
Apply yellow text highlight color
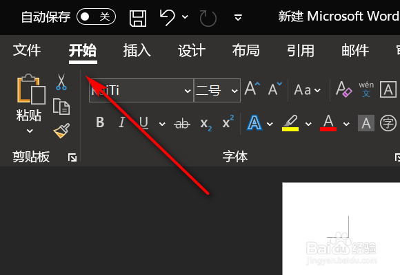pos(290,123)
